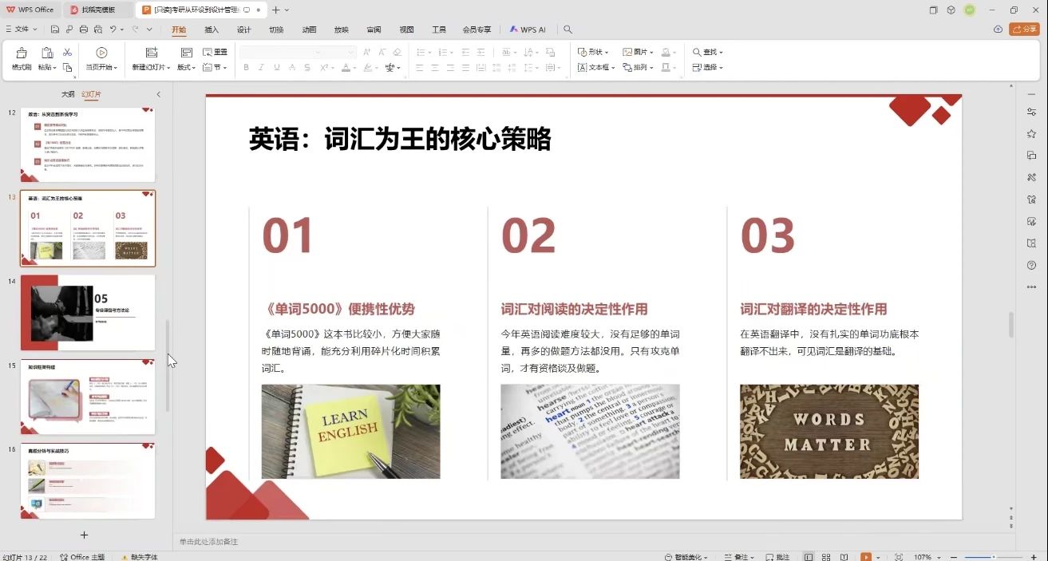Switch to the Animation (动画) tab
Viewport: 1048px width, 561px height.
tap(309, 30)
